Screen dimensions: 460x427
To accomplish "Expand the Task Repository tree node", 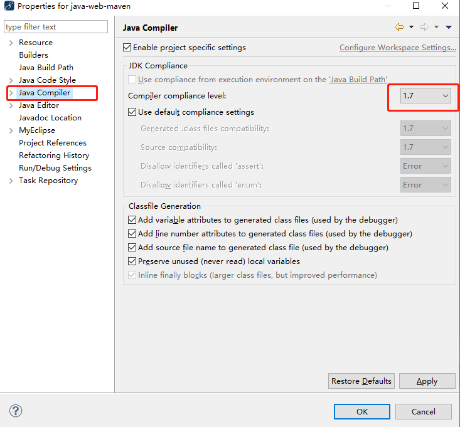I will click(x=11, y=181).
